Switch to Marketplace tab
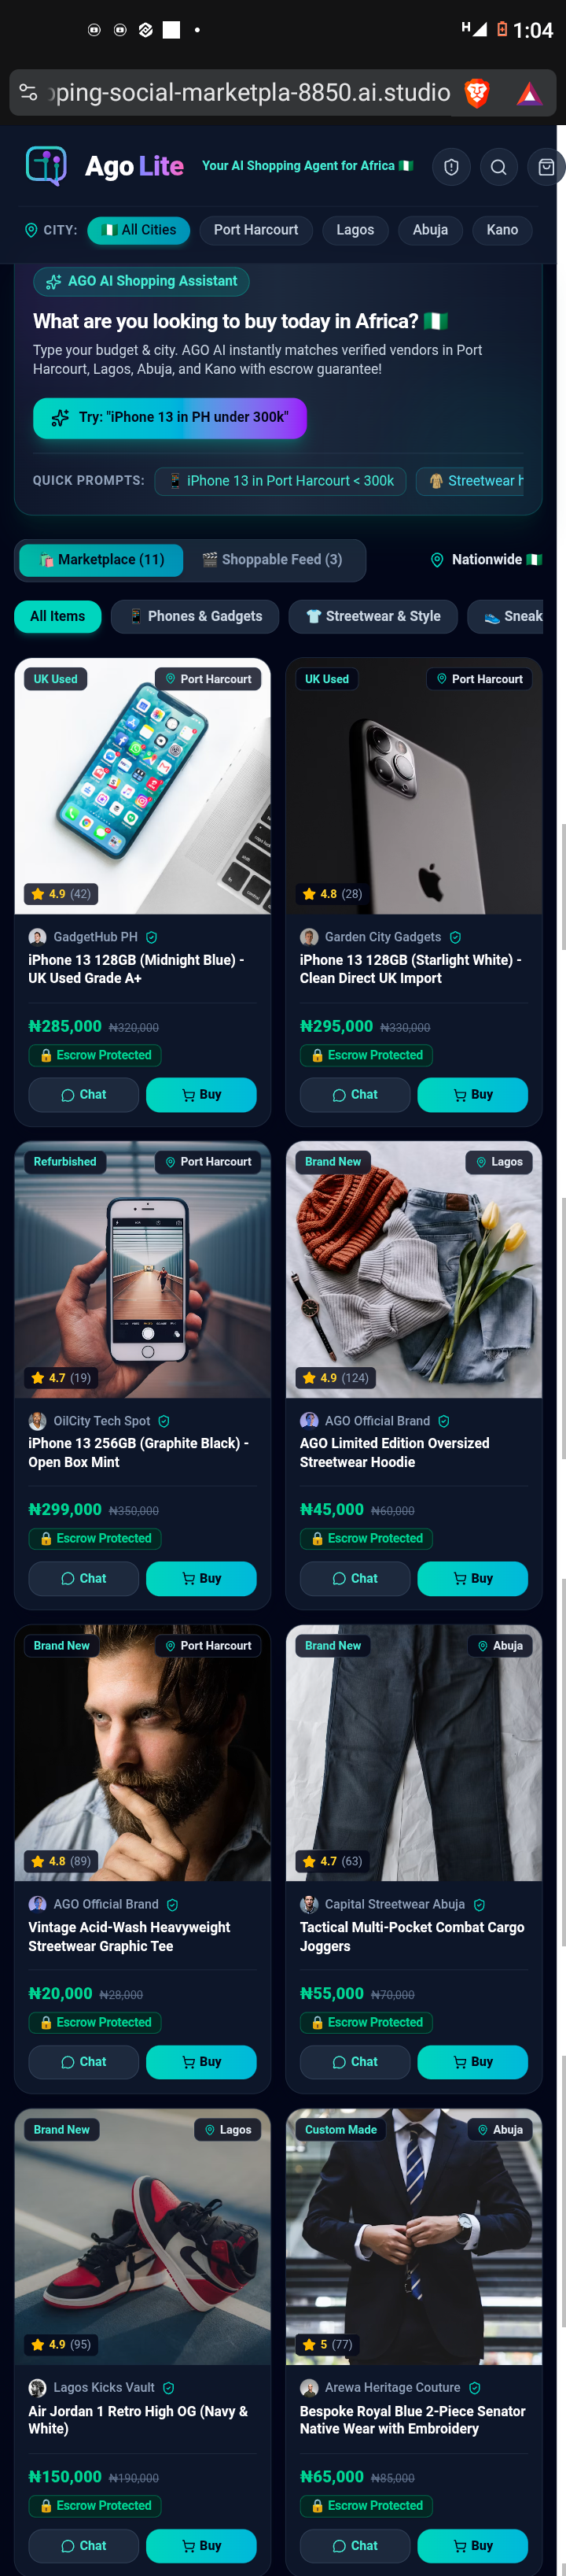The image size is (566, 2576). coord(101,560)
